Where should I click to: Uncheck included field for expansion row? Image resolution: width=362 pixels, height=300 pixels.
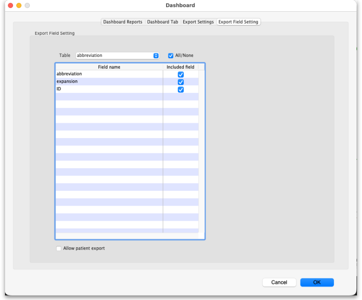[181, 82]
